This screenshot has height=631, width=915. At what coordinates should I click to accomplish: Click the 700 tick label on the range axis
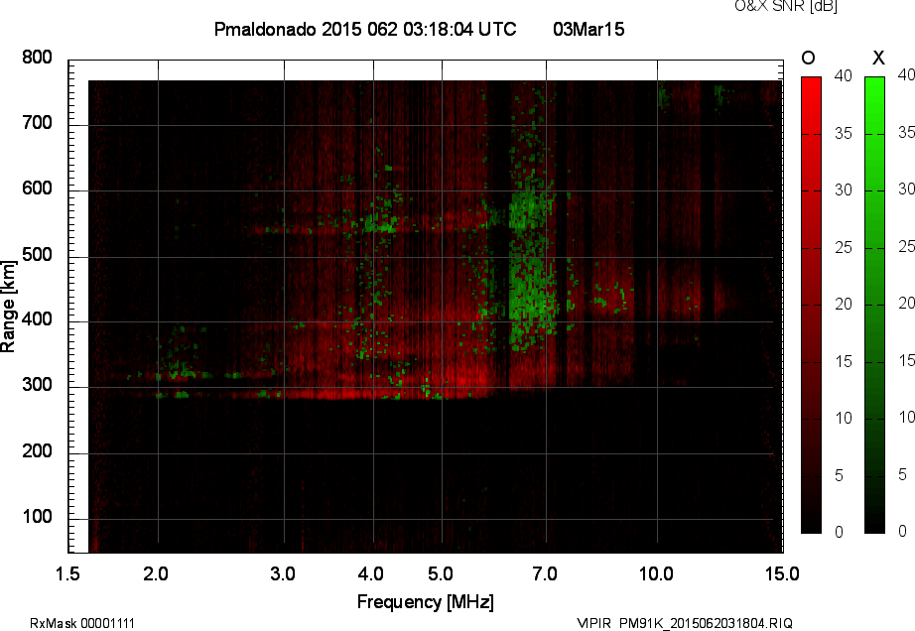[x=37, y=123]
